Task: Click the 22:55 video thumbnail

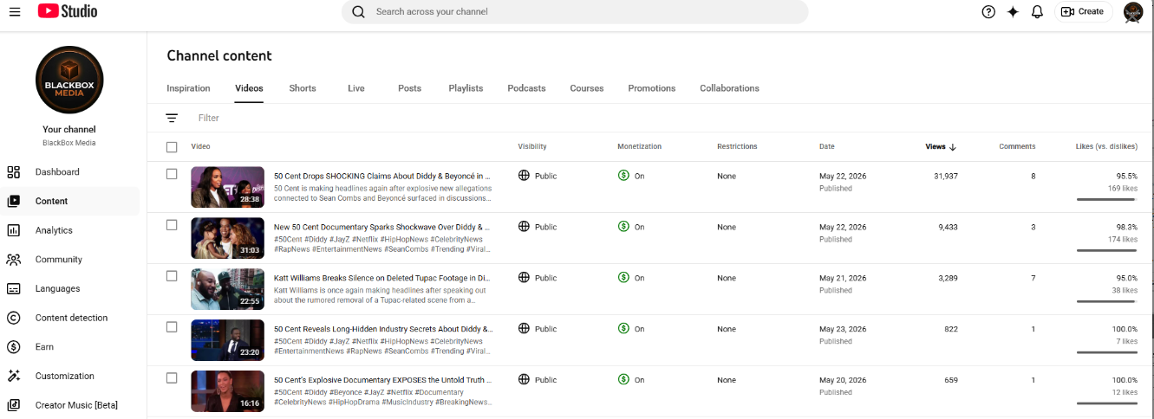Action: 227,289
